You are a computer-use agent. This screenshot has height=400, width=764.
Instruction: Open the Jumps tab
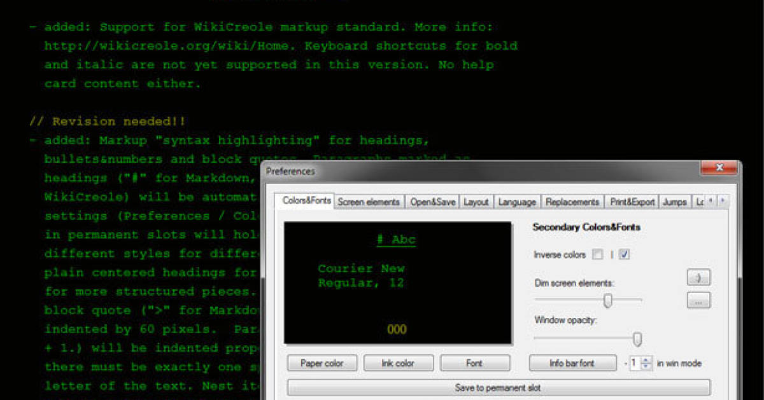675,201
